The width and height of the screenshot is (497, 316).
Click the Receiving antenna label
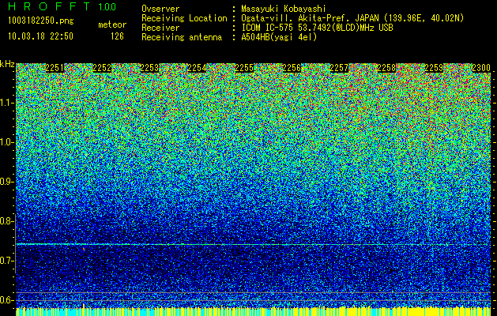pyautogui.click(x=182, y=37)
